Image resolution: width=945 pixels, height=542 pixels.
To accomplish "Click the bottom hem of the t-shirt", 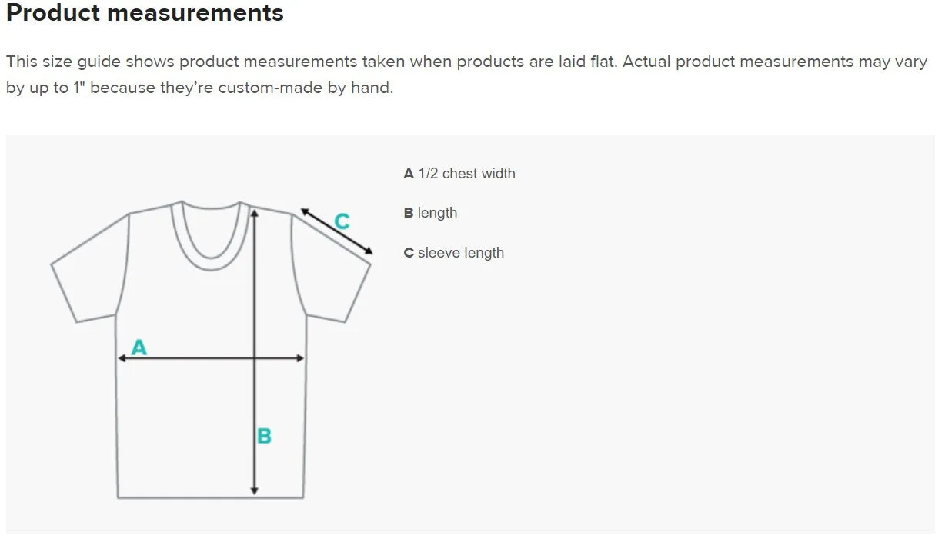I will click(x=211, y=497).
